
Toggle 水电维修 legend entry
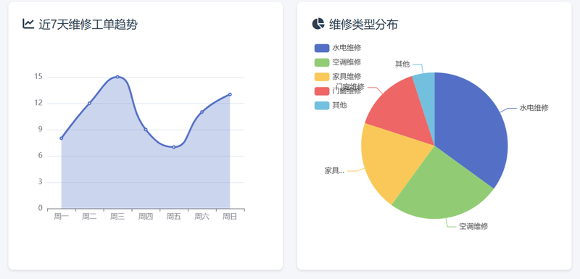(x=338, y=48)
